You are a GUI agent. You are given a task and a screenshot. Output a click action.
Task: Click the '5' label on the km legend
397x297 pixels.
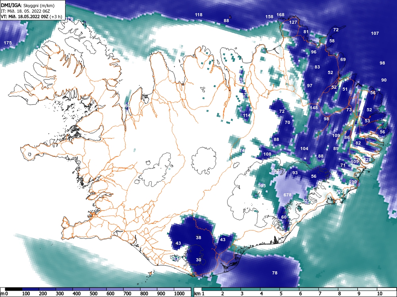pos(281,294)
